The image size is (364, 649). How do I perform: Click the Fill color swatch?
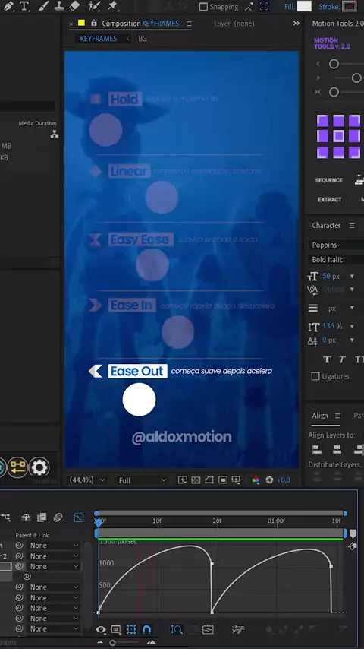coord(304,6)
